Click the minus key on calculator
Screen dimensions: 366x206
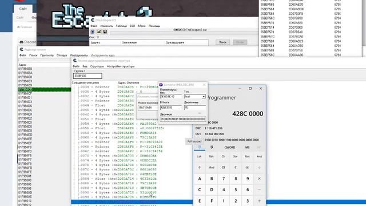click(x=259, y=189)
